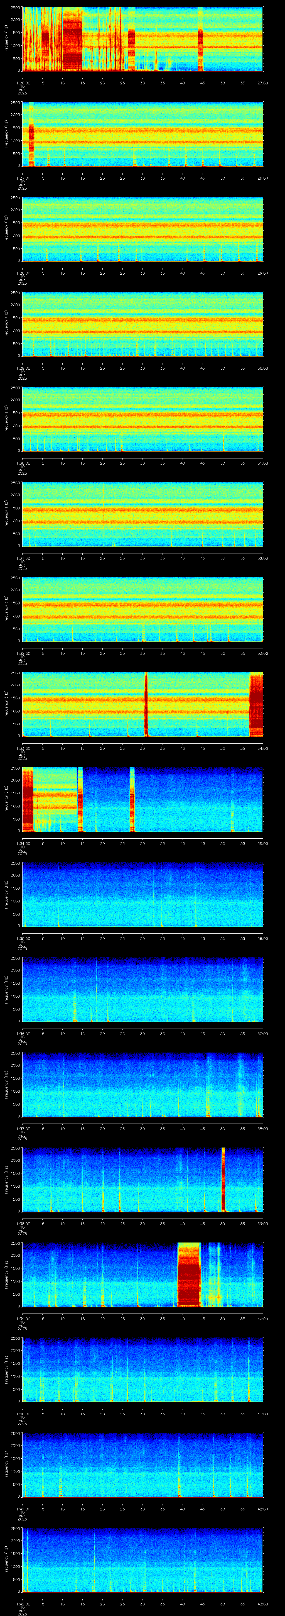Click the '34:00' end label of the 1:33:00 panel

tap(262, 748)
